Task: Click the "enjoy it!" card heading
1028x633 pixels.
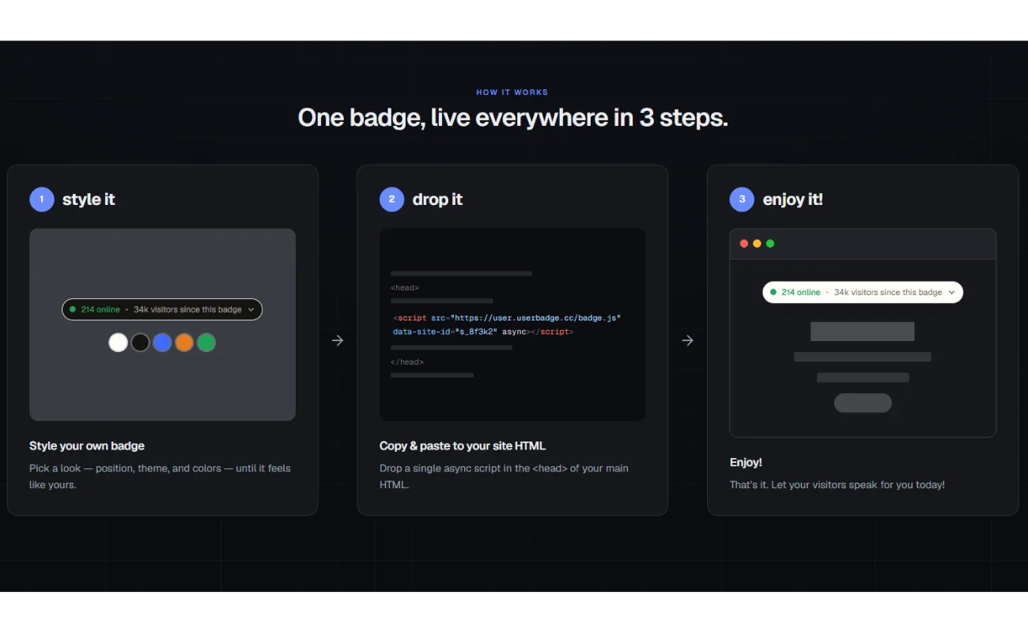Action: point(792,199)
